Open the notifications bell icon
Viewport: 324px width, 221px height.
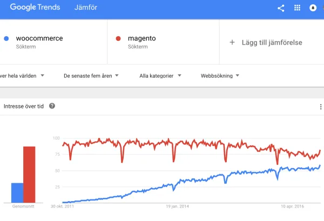tap(313, 8)
